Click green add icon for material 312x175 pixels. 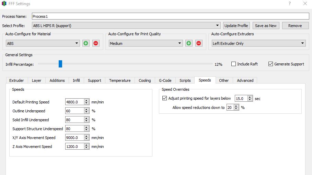[x=86, y=43]
